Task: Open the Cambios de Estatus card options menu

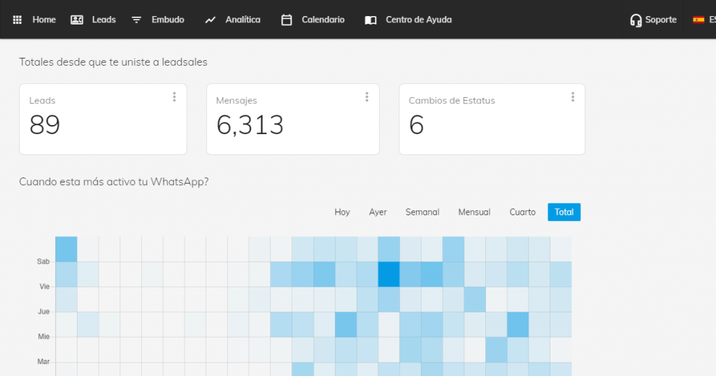Action: pyautogui.click(x=573, y=96)
